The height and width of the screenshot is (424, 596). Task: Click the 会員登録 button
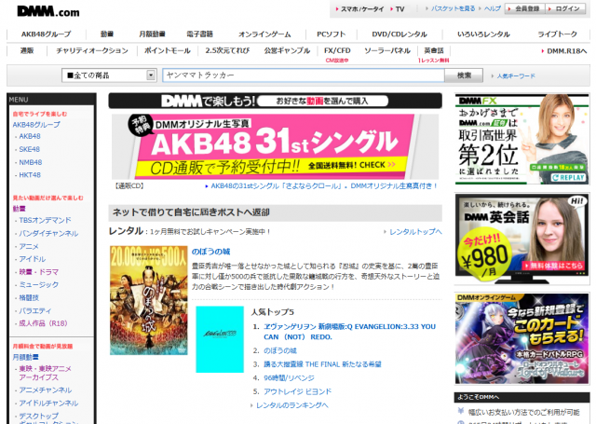pyautogui.click(x=525, y=8)
